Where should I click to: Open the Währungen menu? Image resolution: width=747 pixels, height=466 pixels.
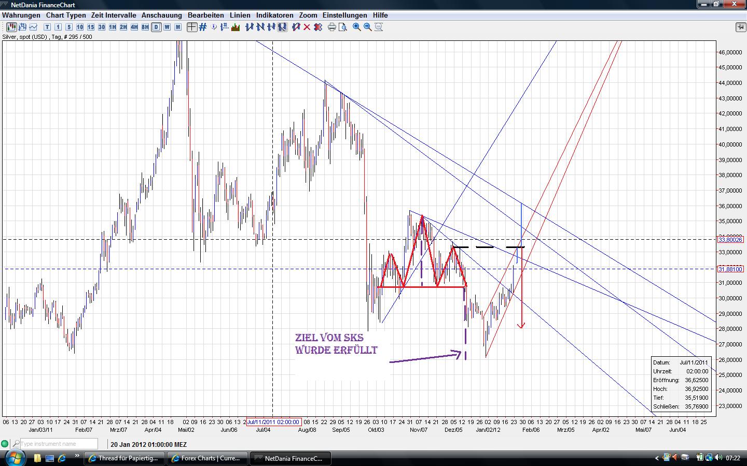click(21, 15)
